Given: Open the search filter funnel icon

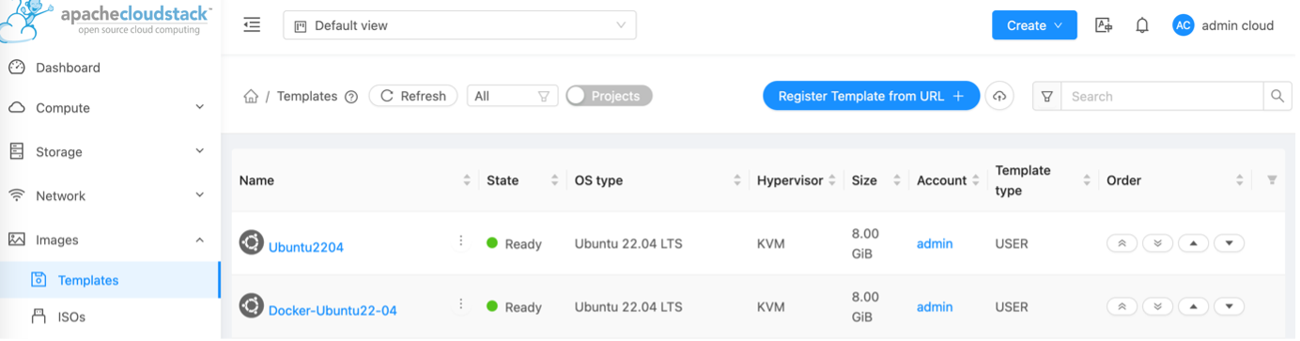Looking at the screenshot, I should tap(1046, 96).
